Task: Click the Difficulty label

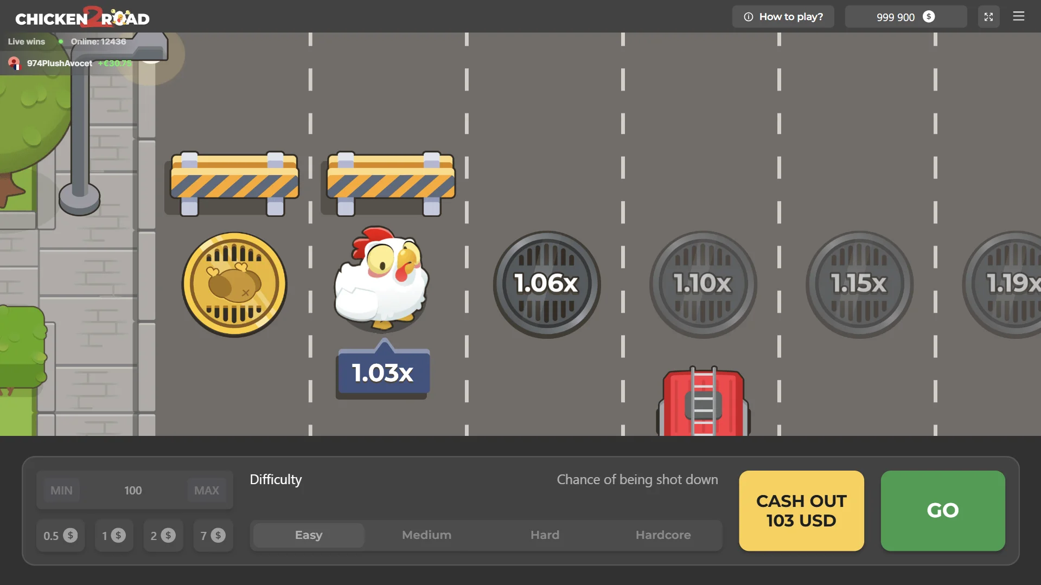Action: 276,479
